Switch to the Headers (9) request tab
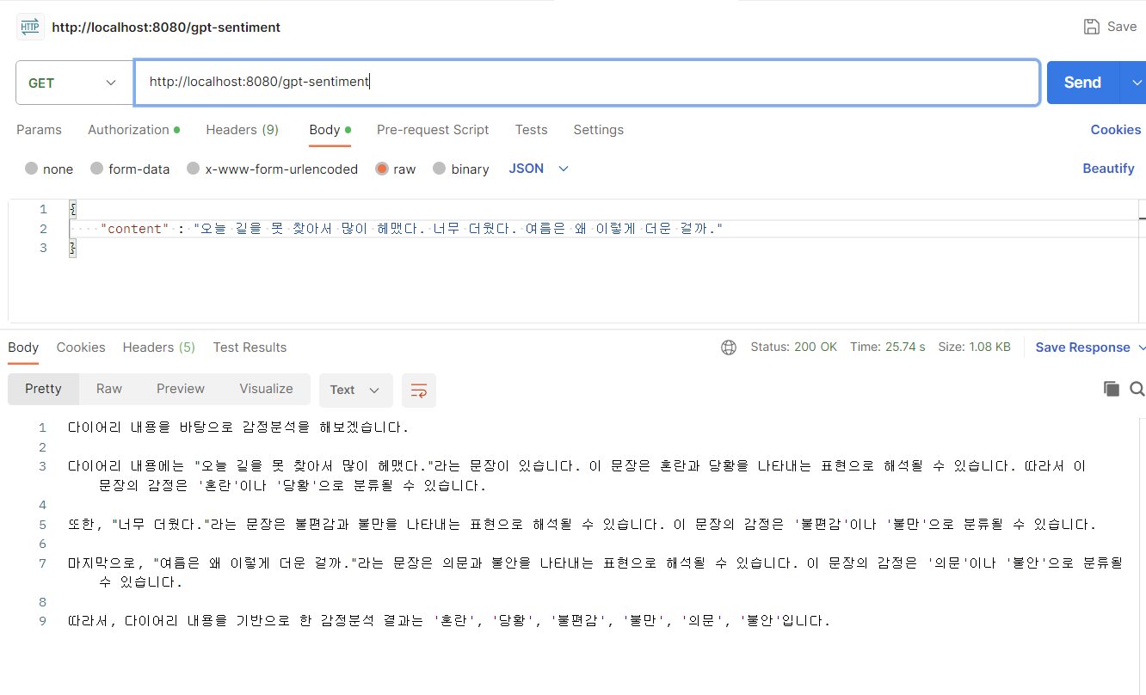The width and height of the screenshot is (1146, 695). pyautogui.click(x=242, y=130)
